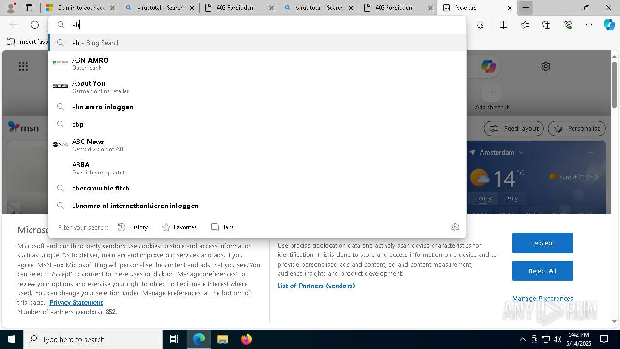Select the Daily weather tab

[x=511, y=198]
